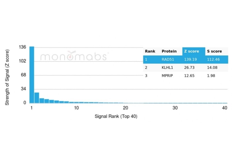Select the Protein column header
The image size is (232, 153).
(x=169, y=51)
